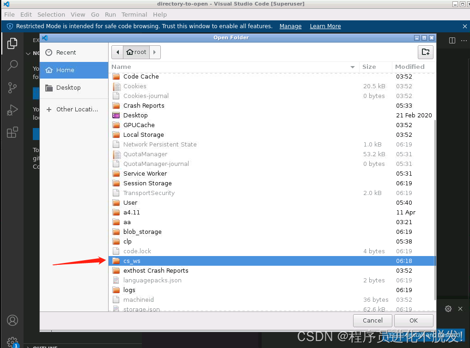Select the clp folder
The width and height of the screenshot is (470, 348).
click(272, 241)
